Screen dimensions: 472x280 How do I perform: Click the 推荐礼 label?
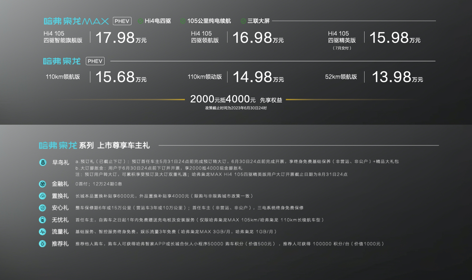(x=60, y=244)
